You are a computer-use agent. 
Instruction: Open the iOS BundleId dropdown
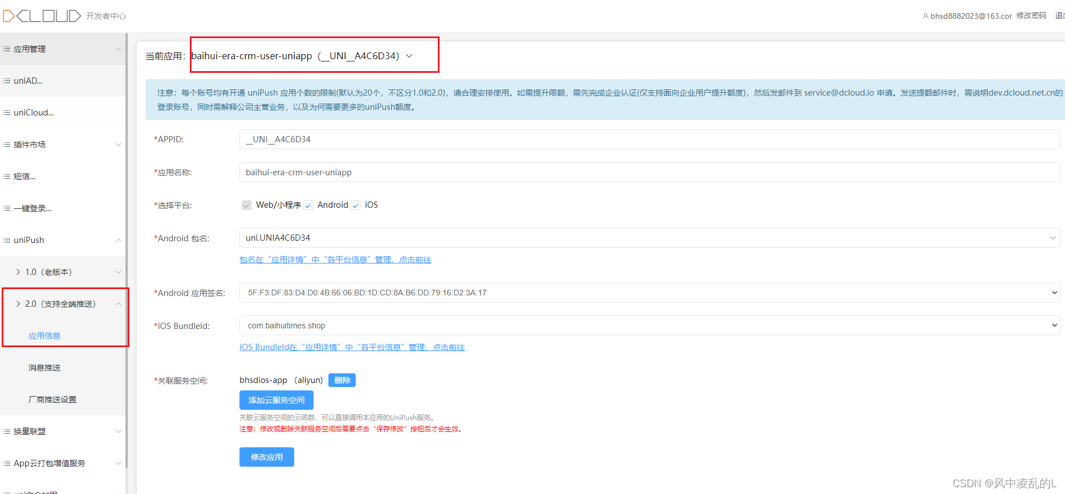650,326
